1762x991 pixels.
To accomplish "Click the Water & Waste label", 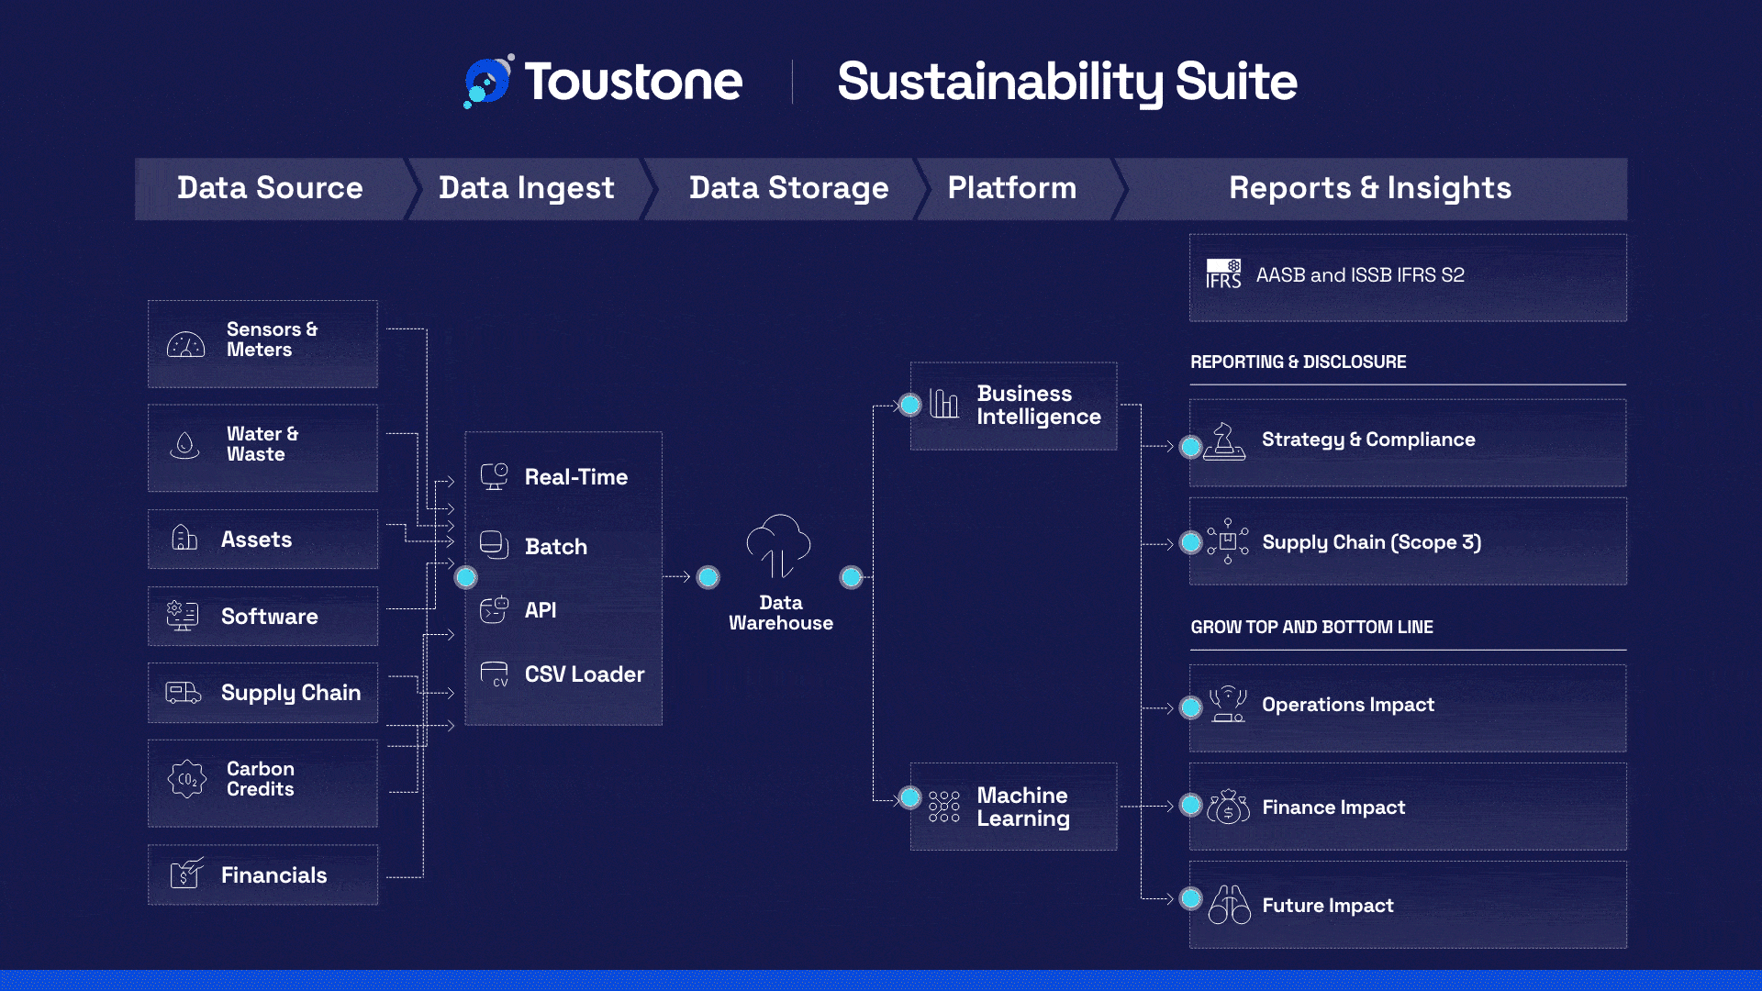I will tap(262, 444).
